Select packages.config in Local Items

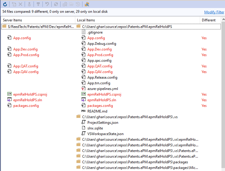point(100,106)
